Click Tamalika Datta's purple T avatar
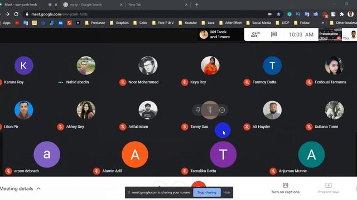The height and width of the screenshot is (200, 357). point(223,154)
